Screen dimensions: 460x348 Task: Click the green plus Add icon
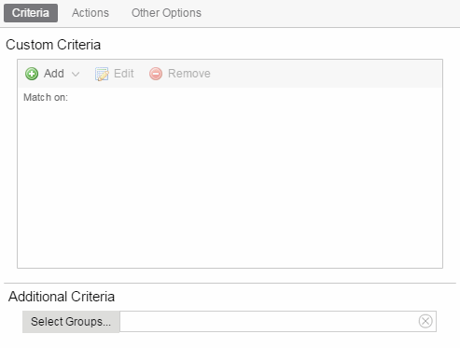[32, 74]
